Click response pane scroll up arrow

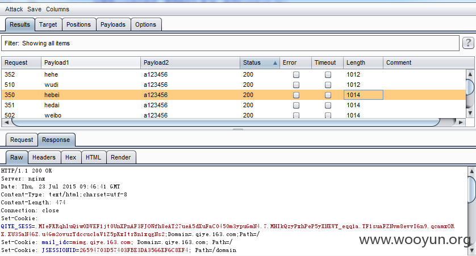[472, 171]
